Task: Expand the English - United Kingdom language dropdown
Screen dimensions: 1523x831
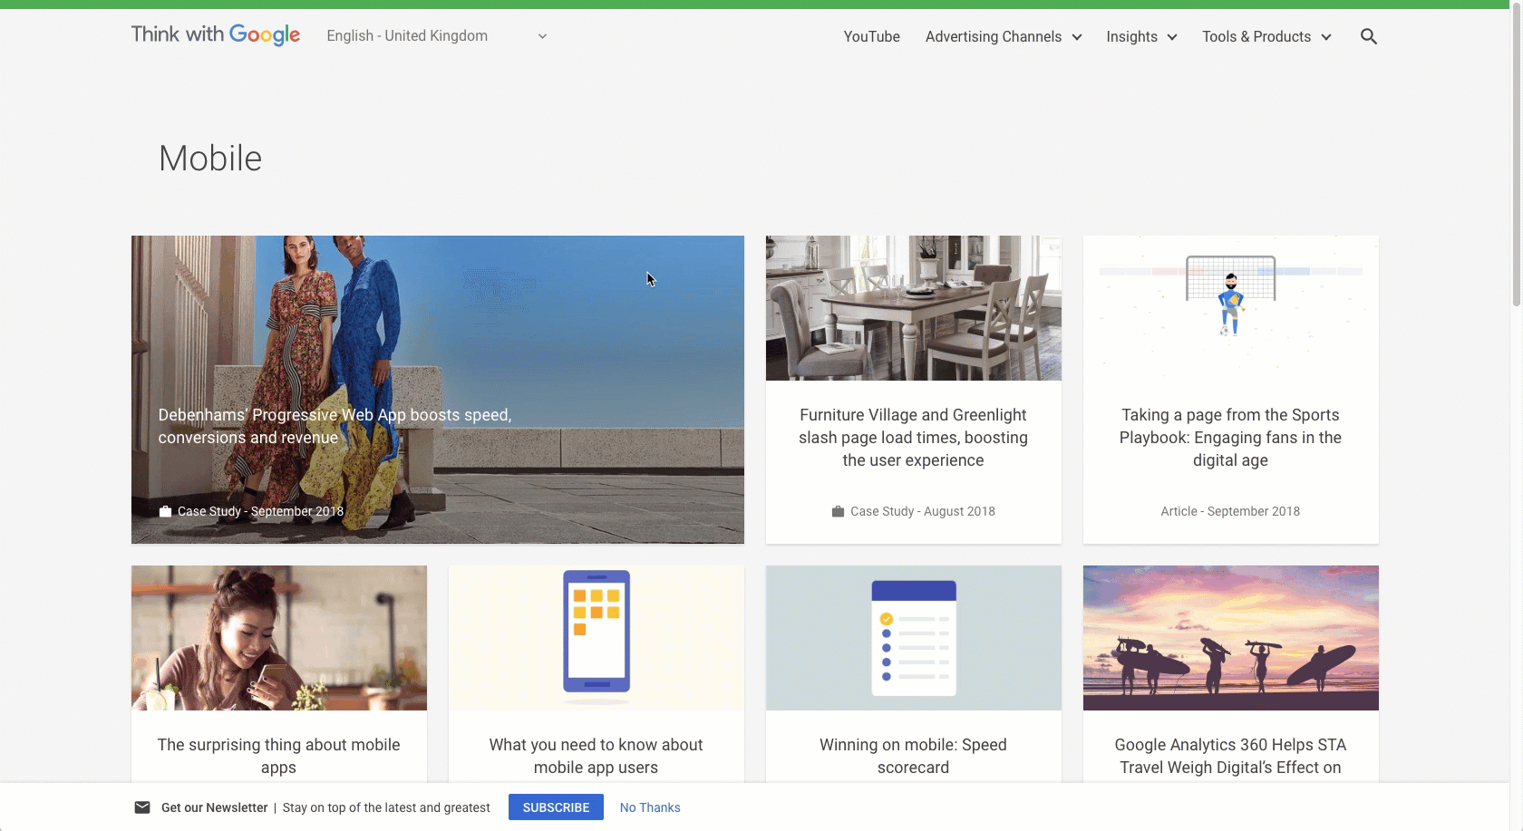Action: [437, 36]
